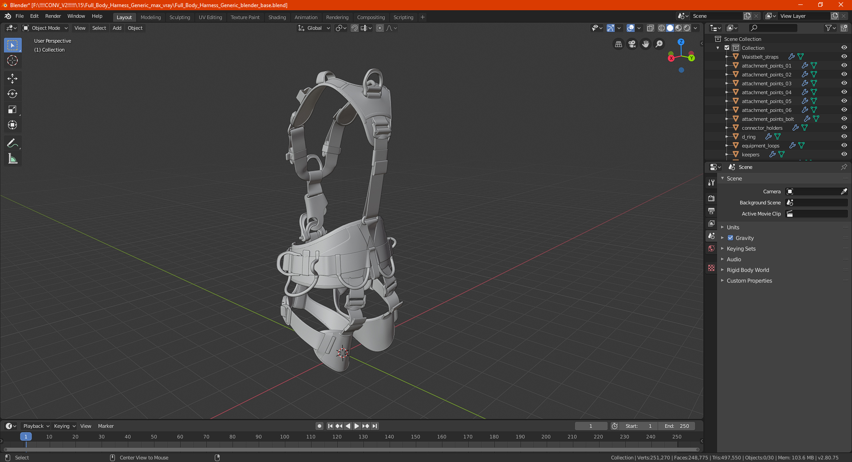This screenshot has width=852, height=462.
Task: Open the Global transform orientation dropdown
Action: point(314,28)
